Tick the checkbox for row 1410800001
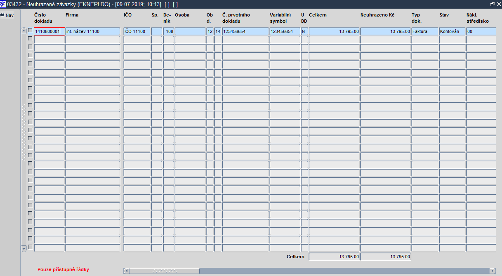502x276 pixels. point(30,31)
